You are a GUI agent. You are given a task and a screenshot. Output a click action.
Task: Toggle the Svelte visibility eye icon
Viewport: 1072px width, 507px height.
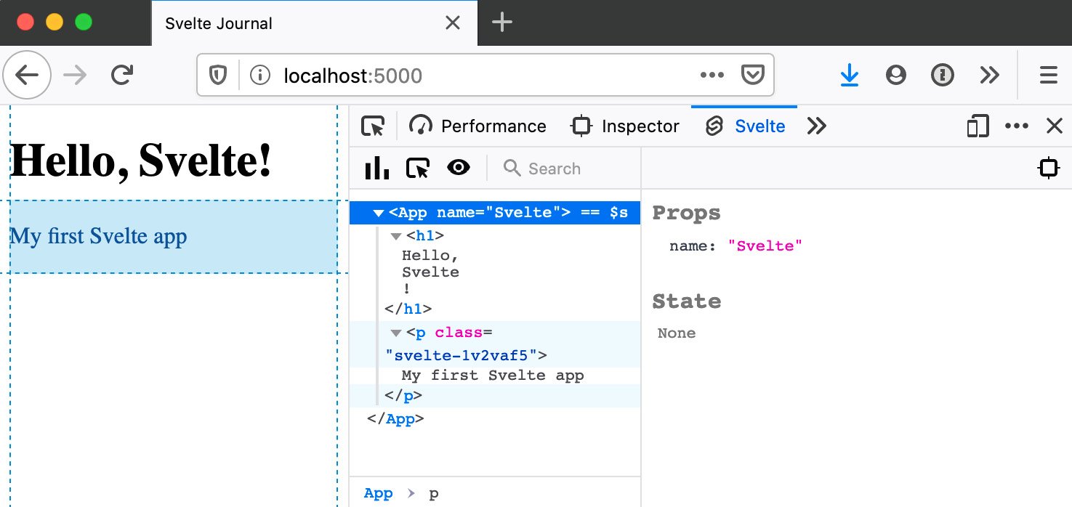point(459,169)
